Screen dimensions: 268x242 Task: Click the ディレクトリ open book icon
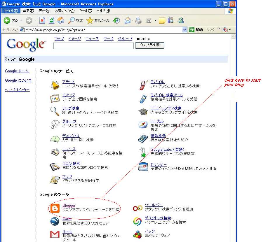point(55,139)
